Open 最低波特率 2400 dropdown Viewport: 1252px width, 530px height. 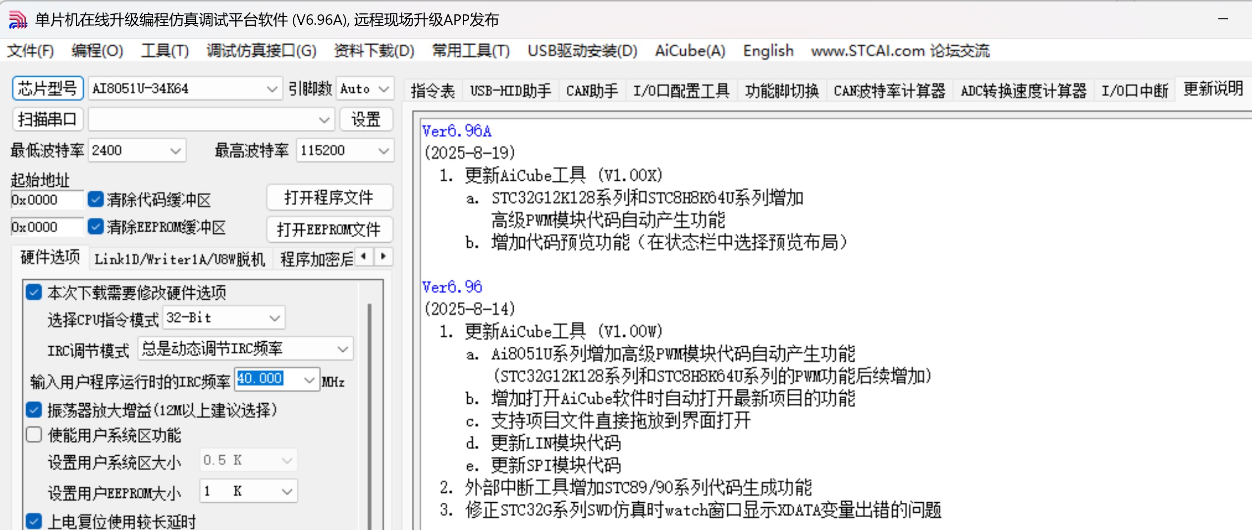point(137,150)
